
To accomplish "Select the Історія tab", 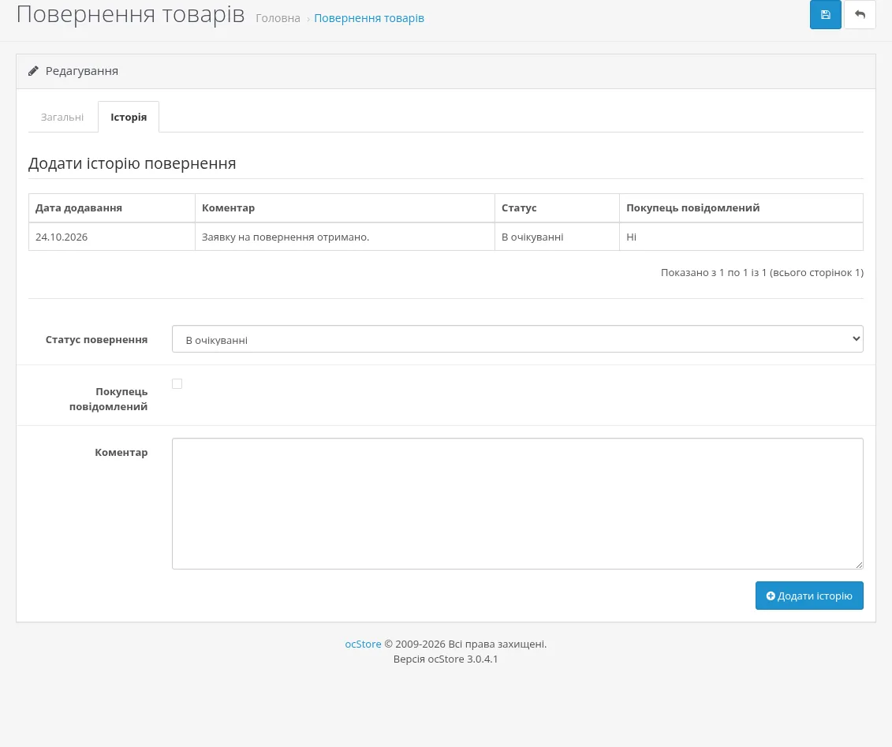I will point(129,118).
